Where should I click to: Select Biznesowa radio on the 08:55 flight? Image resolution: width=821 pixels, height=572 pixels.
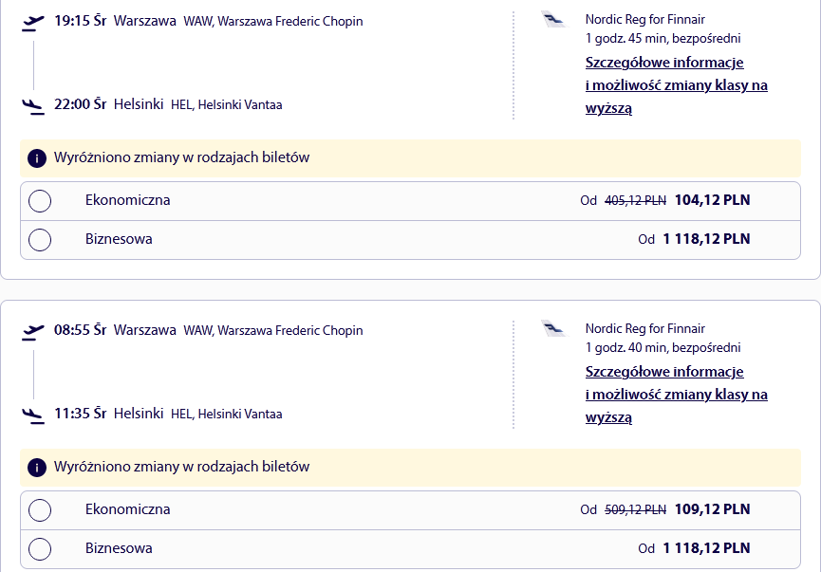point(40,549)
